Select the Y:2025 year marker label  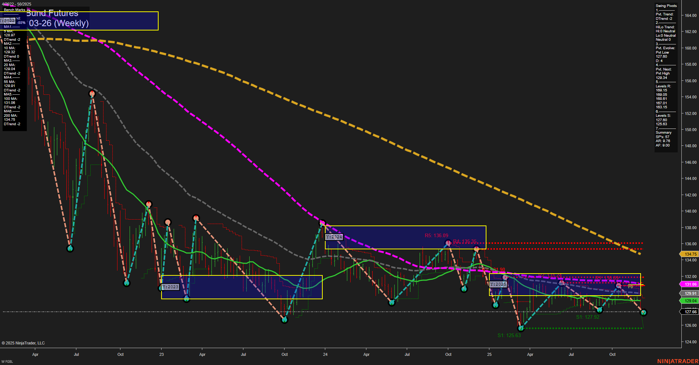[x=498, y=284]
